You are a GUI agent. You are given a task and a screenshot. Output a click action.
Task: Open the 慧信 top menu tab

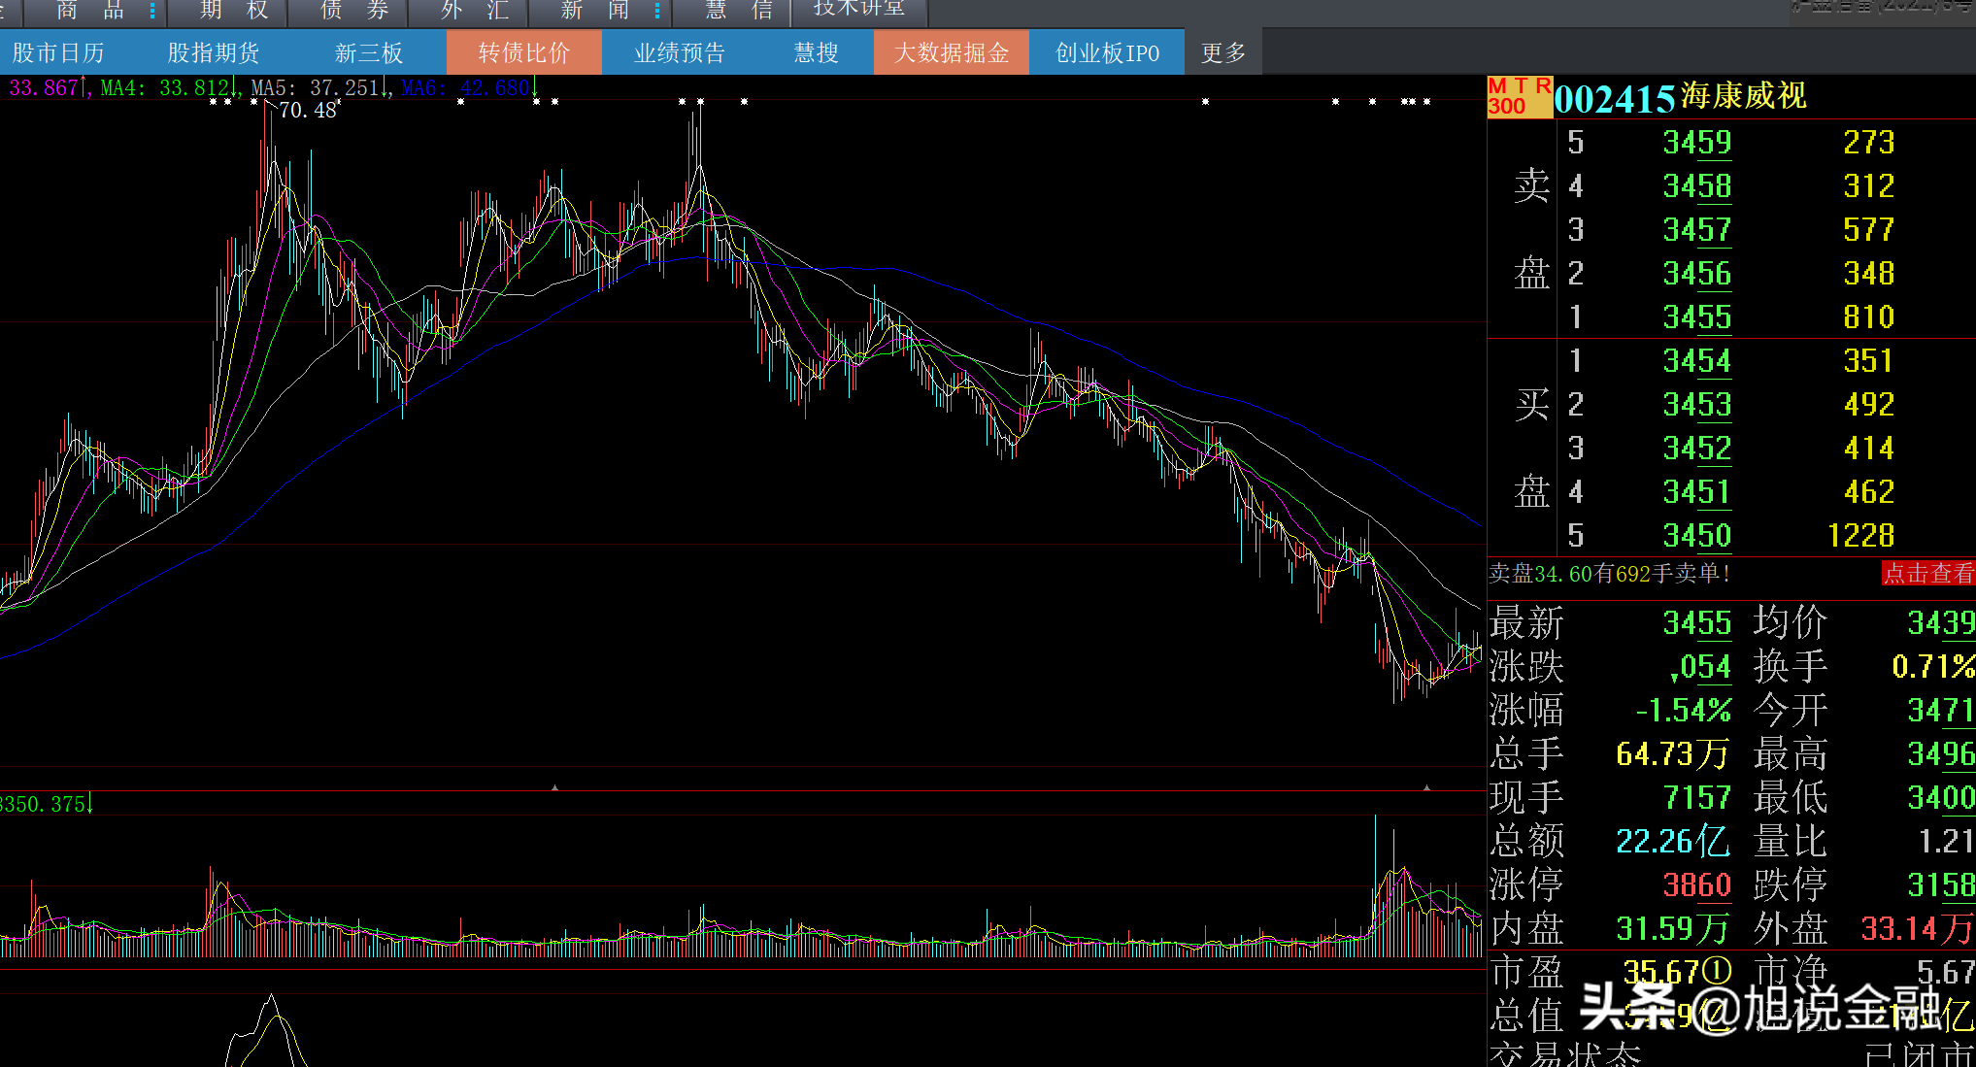point(739,11)
